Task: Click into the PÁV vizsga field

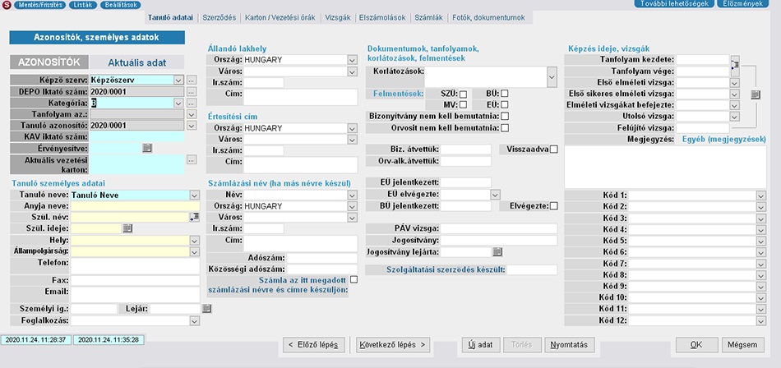Action: (x=499, y=228)
